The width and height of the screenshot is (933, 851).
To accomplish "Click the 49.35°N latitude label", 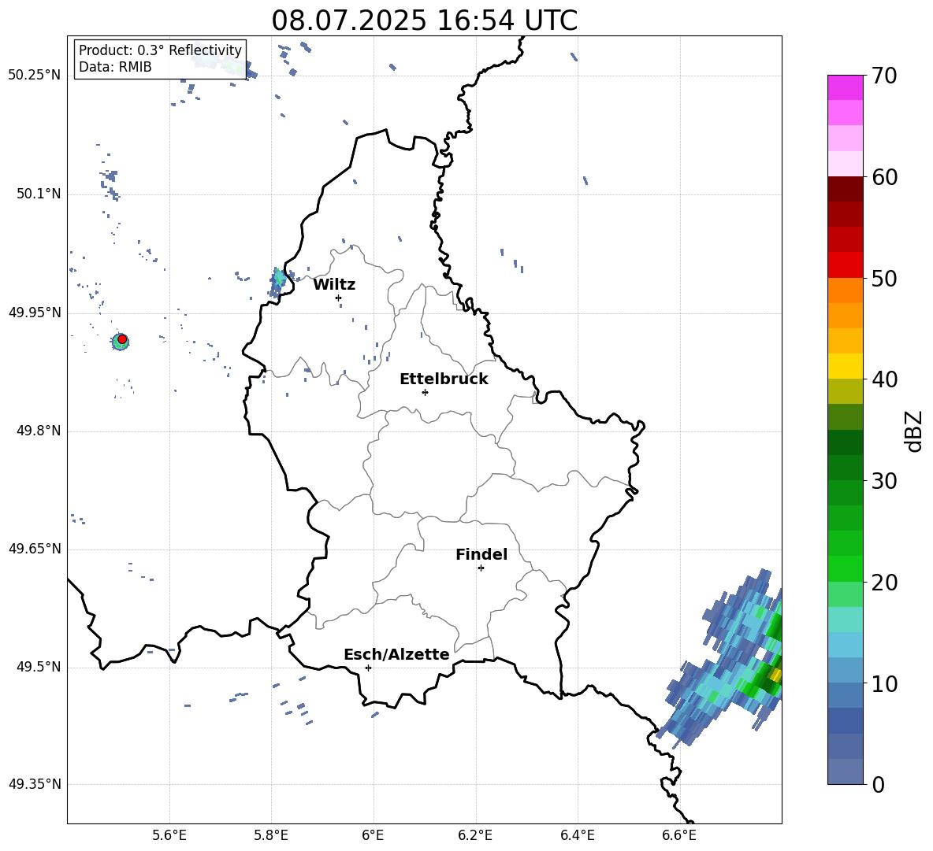I will [x=35, y=784].
